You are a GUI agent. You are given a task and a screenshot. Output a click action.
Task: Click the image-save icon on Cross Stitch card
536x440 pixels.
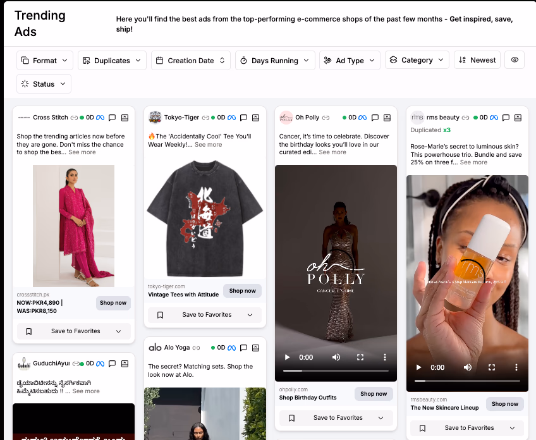pyautogui.click(x=125, y=118)
